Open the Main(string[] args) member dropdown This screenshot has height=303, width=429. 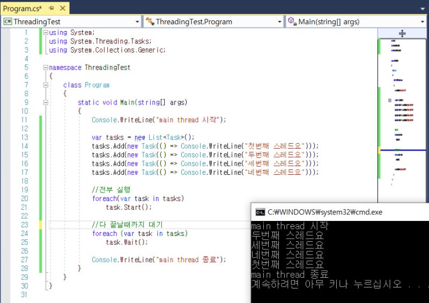(423, 22)
